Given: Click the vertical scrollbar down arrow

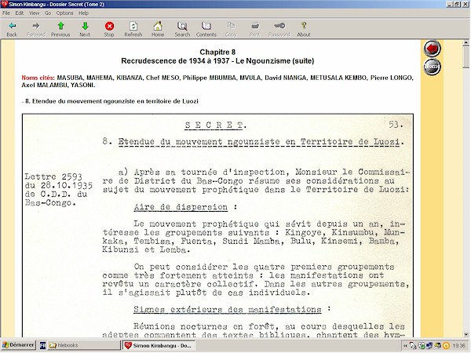Looking at the screenshot, I should (x=465, y=334).
